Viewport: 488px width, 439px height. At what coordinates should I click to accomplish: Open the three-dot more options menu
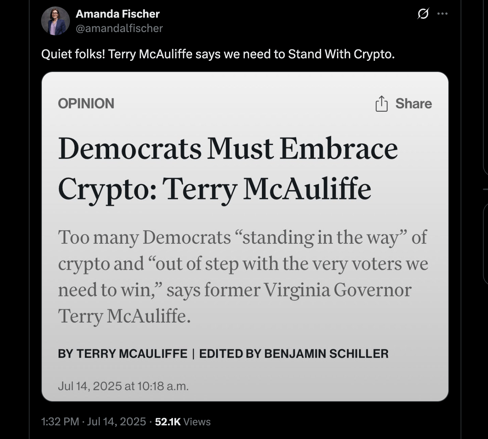pos(442,14)
